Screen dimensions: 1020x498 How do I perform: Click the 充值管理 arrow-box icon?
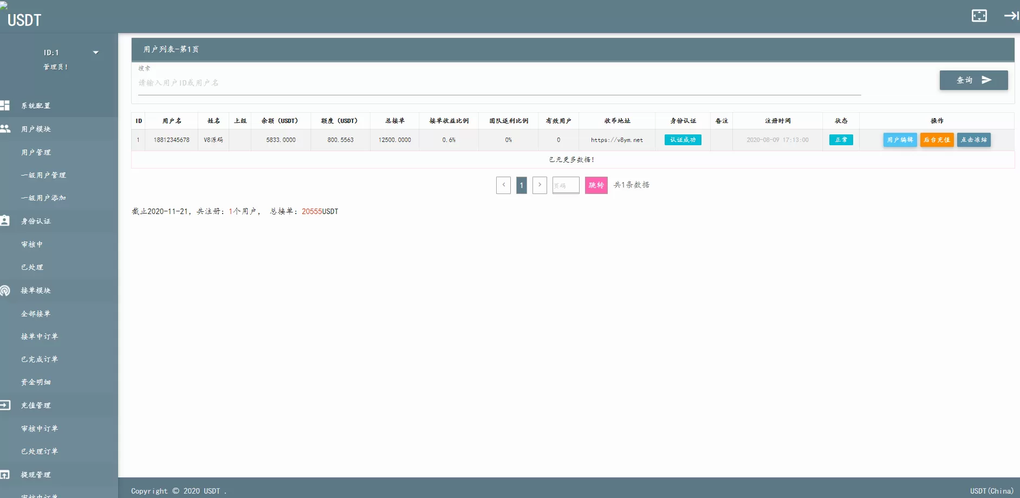5,405
